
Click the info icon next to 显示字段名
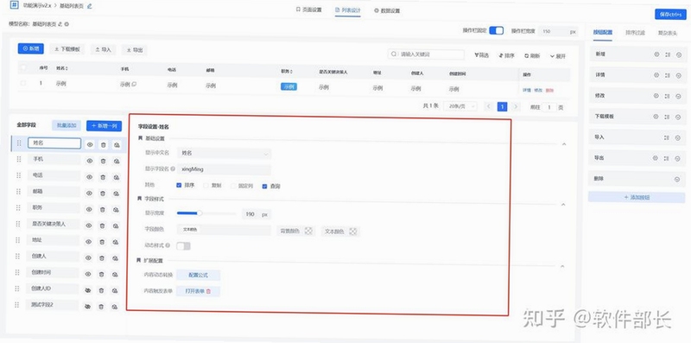coord(172,168)
